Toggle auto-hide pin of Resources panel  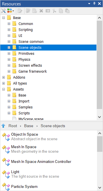coord(94,4)
